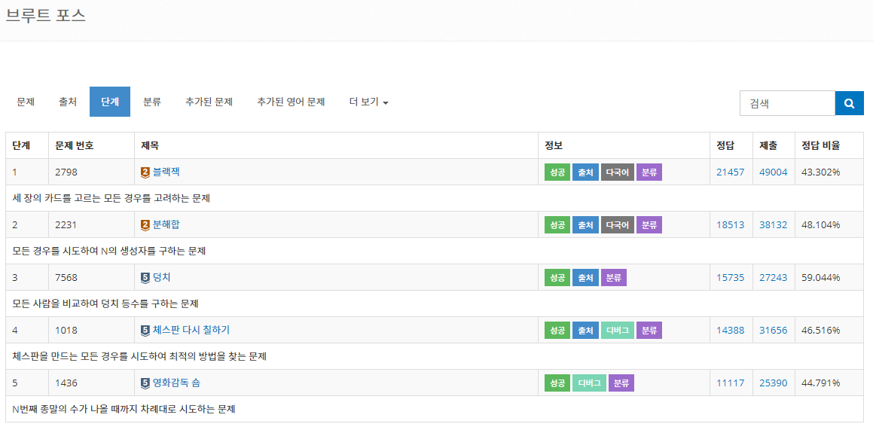The image size is (873, 430).
Task: Click problem number 2231
Action: click(x=66, y=224)
